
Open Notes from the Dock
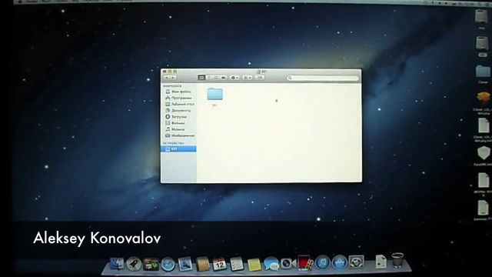click(x=254, y=265)
